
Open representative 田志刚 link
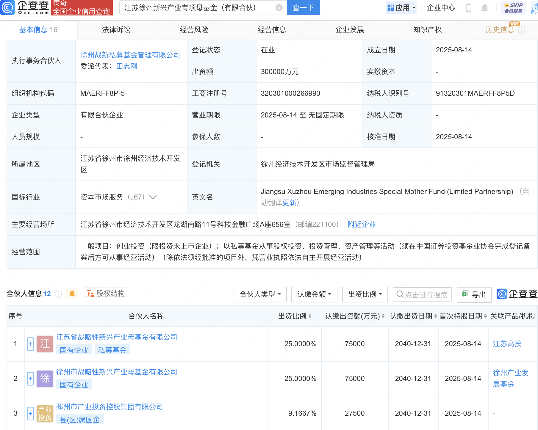[x=127, y=66]
